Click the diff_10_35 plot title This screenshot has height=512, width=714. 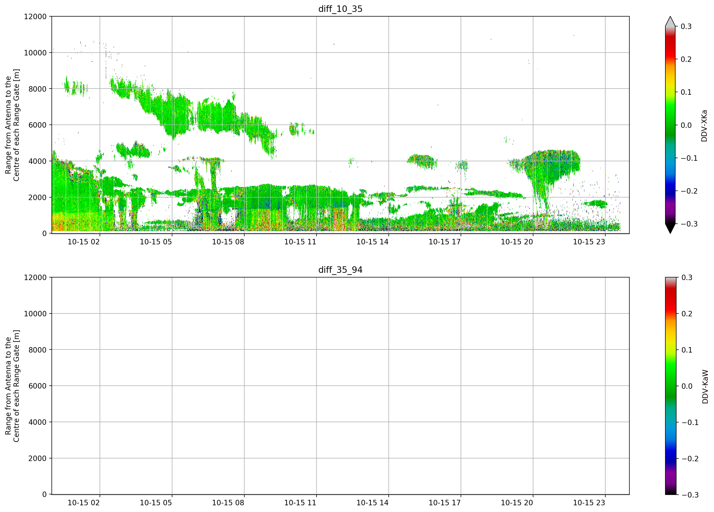pyautogui.click(x=340, y=9)
